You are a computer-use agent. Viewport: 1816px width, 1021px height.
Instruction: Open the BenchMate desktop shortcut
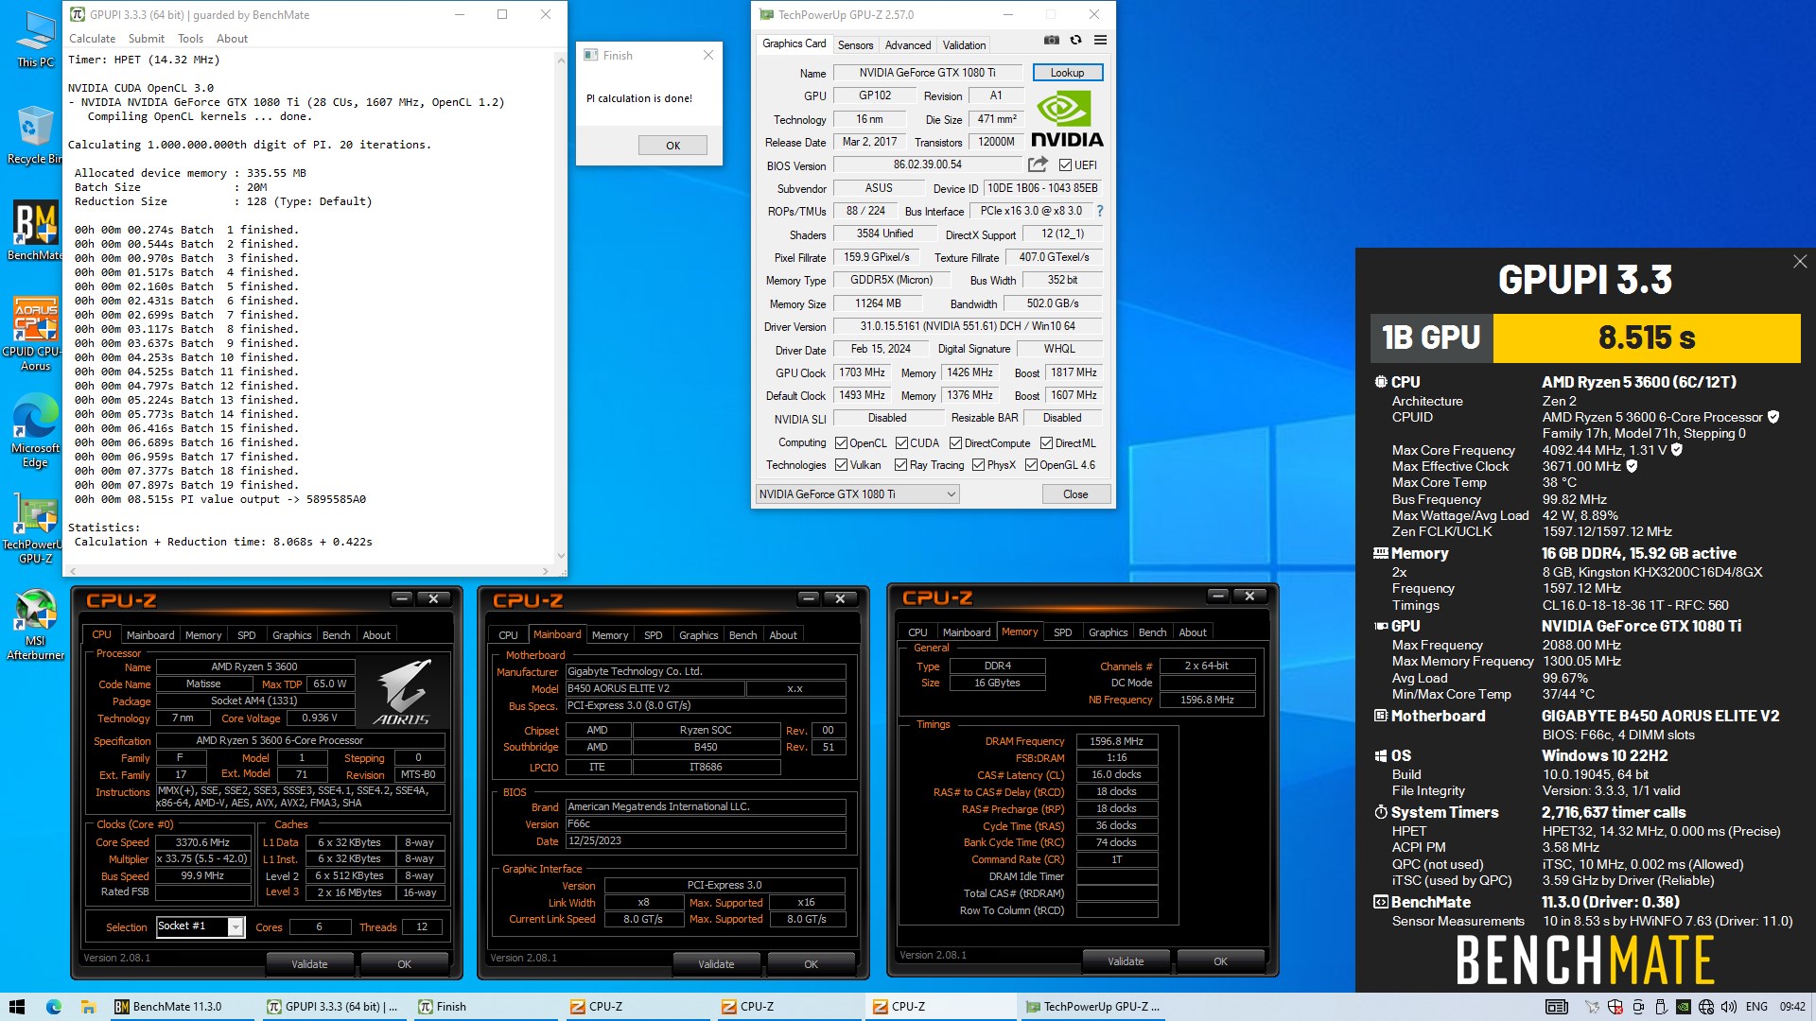coord(35,231)
